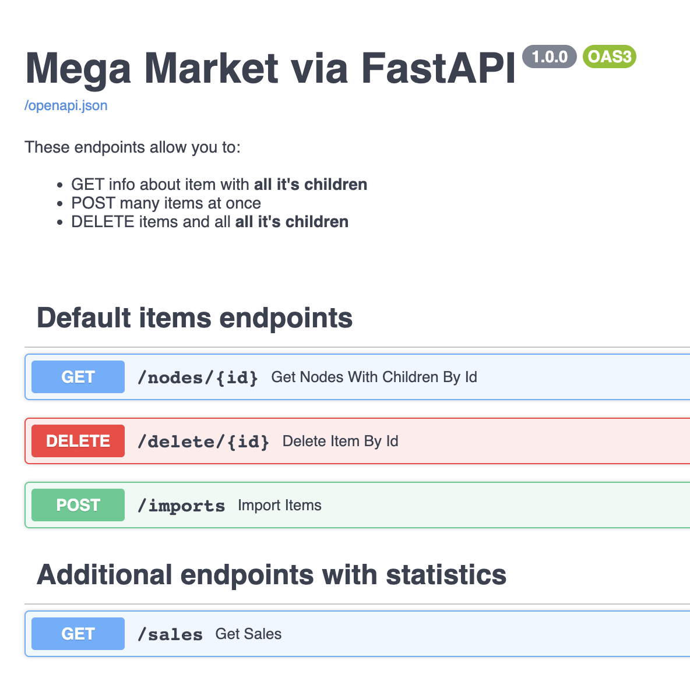Expand the /imports endpoint path
Viewport: 690px width, 678px height.
click(181, 506)
